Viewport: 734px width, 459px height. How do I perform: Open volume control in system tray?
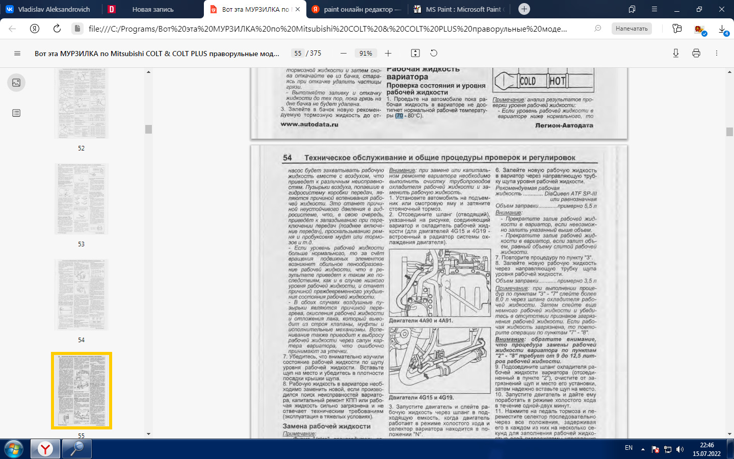point(679,449)
